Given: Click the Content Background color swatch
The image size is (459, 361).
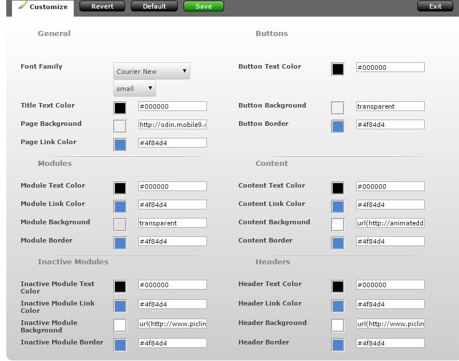Looking at the screenshot, I should click(338, 225).
